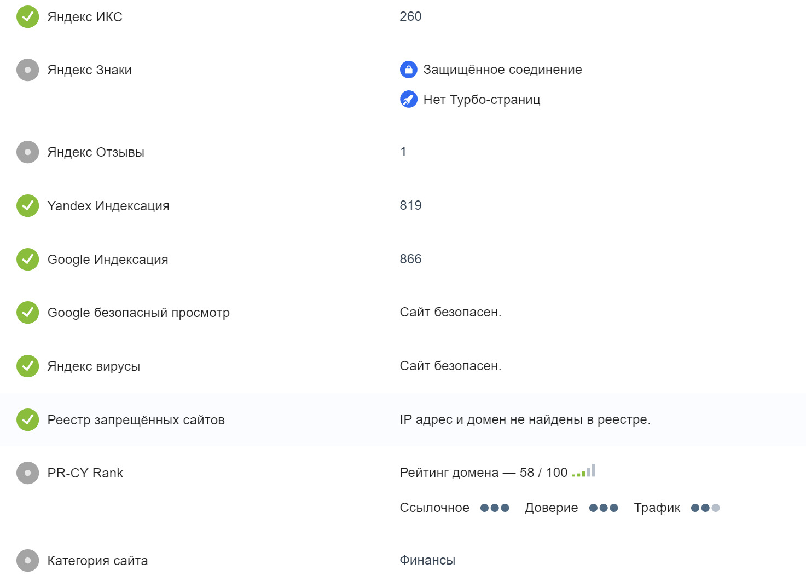Open the Yandex Индексация value 819
The image size is (806, 587).
tap(410, 205)
